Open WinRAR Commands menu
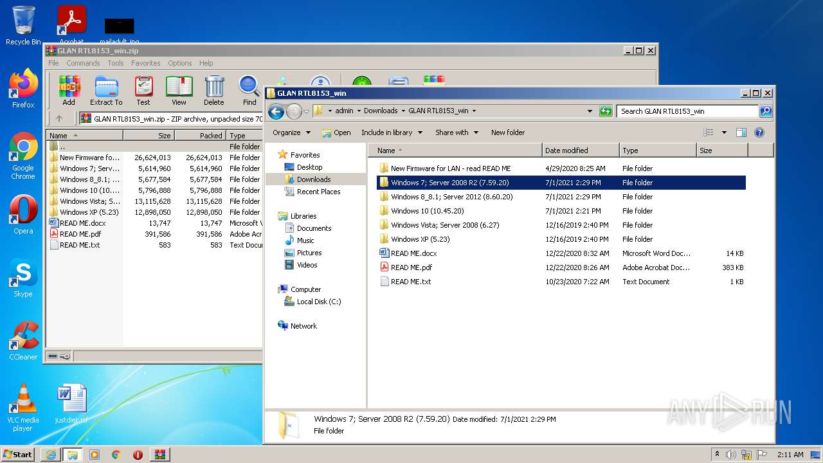Image resolution: width=823 pixels, height=463 pixels. (x=83, y=63)
